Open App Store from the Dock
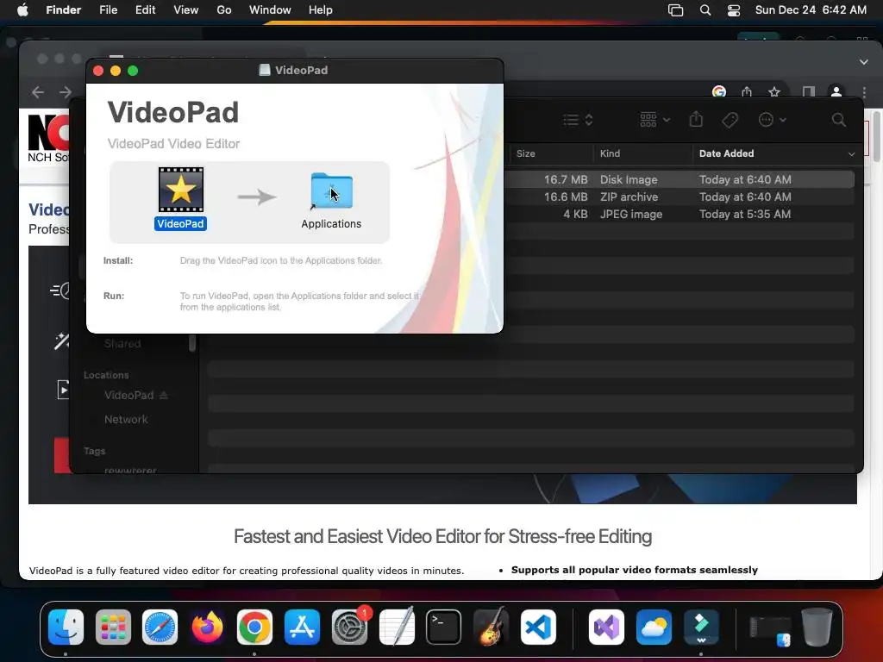Screen dimensions: 883x662 (x=303, y=627)
